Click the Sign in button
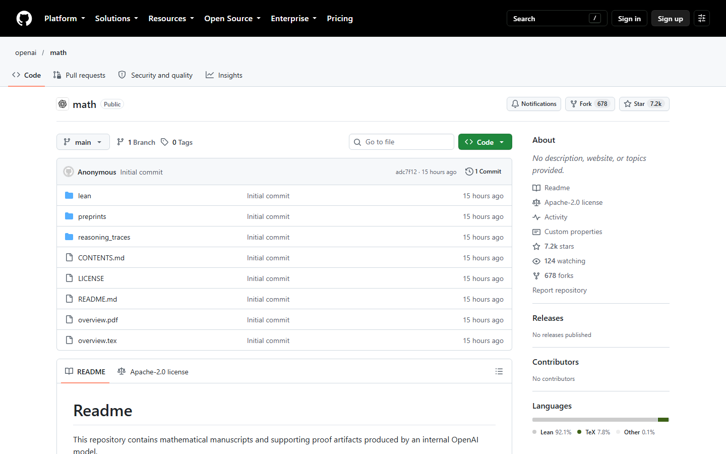Screen dimensions: 726x454 (x=629, y=18)
